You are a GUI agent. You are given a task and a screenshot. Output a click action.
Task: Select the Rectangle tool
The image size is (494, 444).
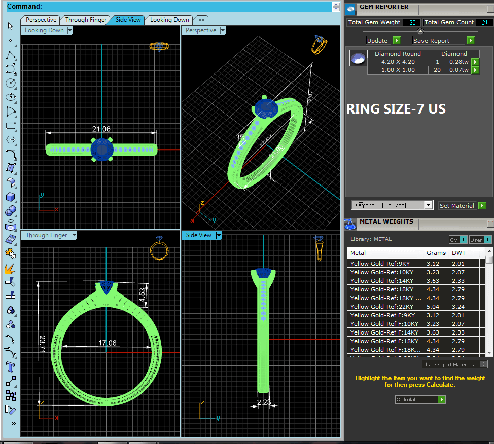(11, 126)
